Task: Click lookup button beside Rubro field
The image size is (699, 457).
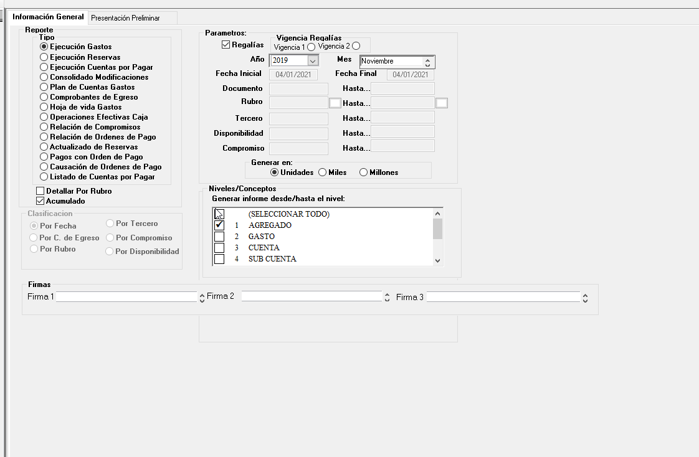Action: pos(335,103)
